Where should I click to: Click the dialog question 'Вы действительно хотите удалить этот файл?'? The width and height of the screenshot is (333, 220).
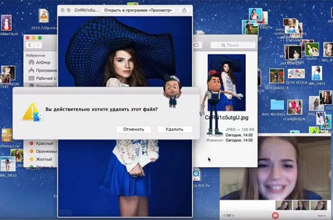tap(102, 109)
